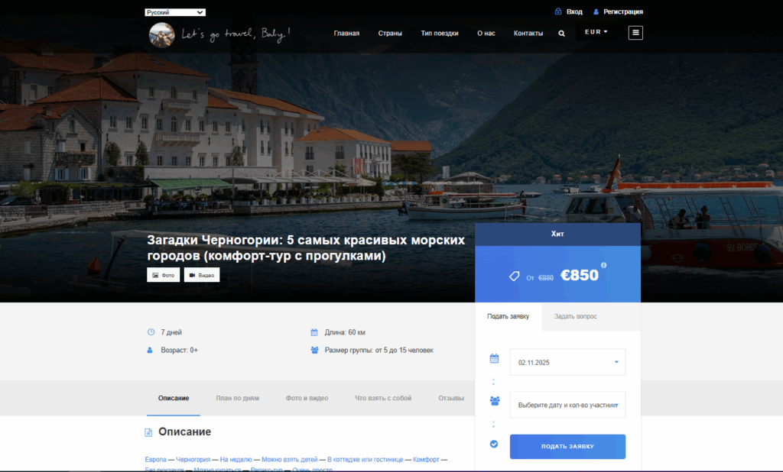This screenshot has width=783, height=472.
Task: Click the price info icon near €850
Action: click(x=603, y=265)
